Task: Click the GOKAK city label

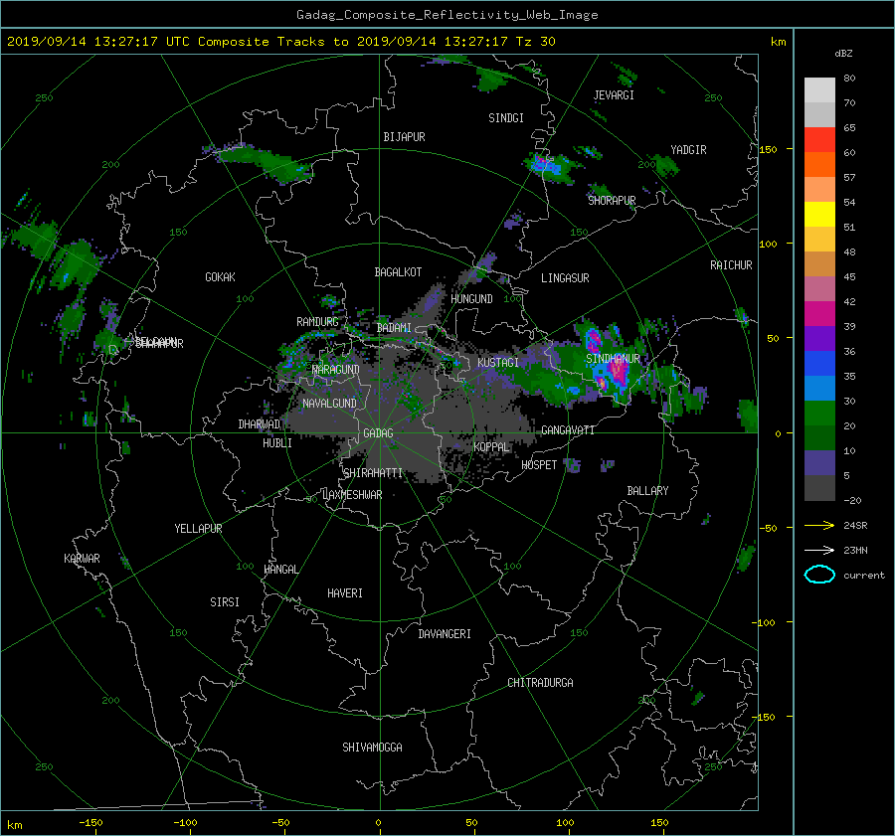Action: point(220,277)
